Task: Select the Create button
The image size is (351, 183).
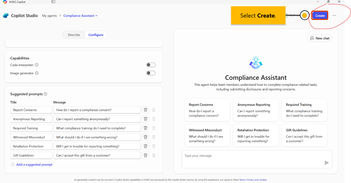Action: [320, 16]
